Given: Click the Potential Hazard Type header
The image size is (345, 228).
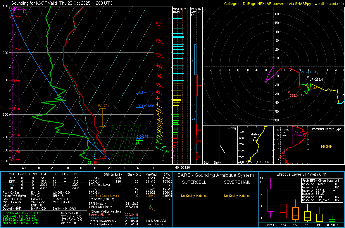Looking at the screenshot, I should tap(327, 129).
